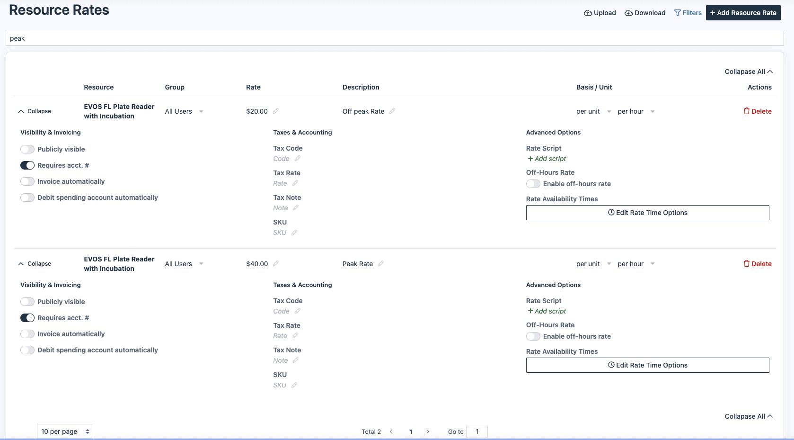The height and width of the screenshot is (440, 794).
Task: Collapse the Off peak Rate row
Action: pos(35,111)
